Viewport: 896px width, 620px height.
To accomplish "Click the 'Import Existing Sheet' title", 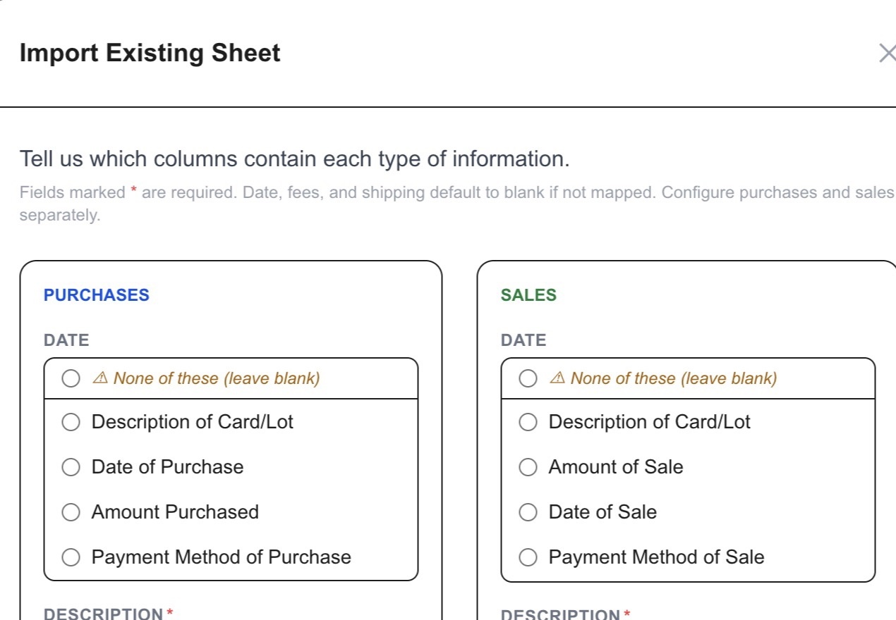I will click(150, 53).
